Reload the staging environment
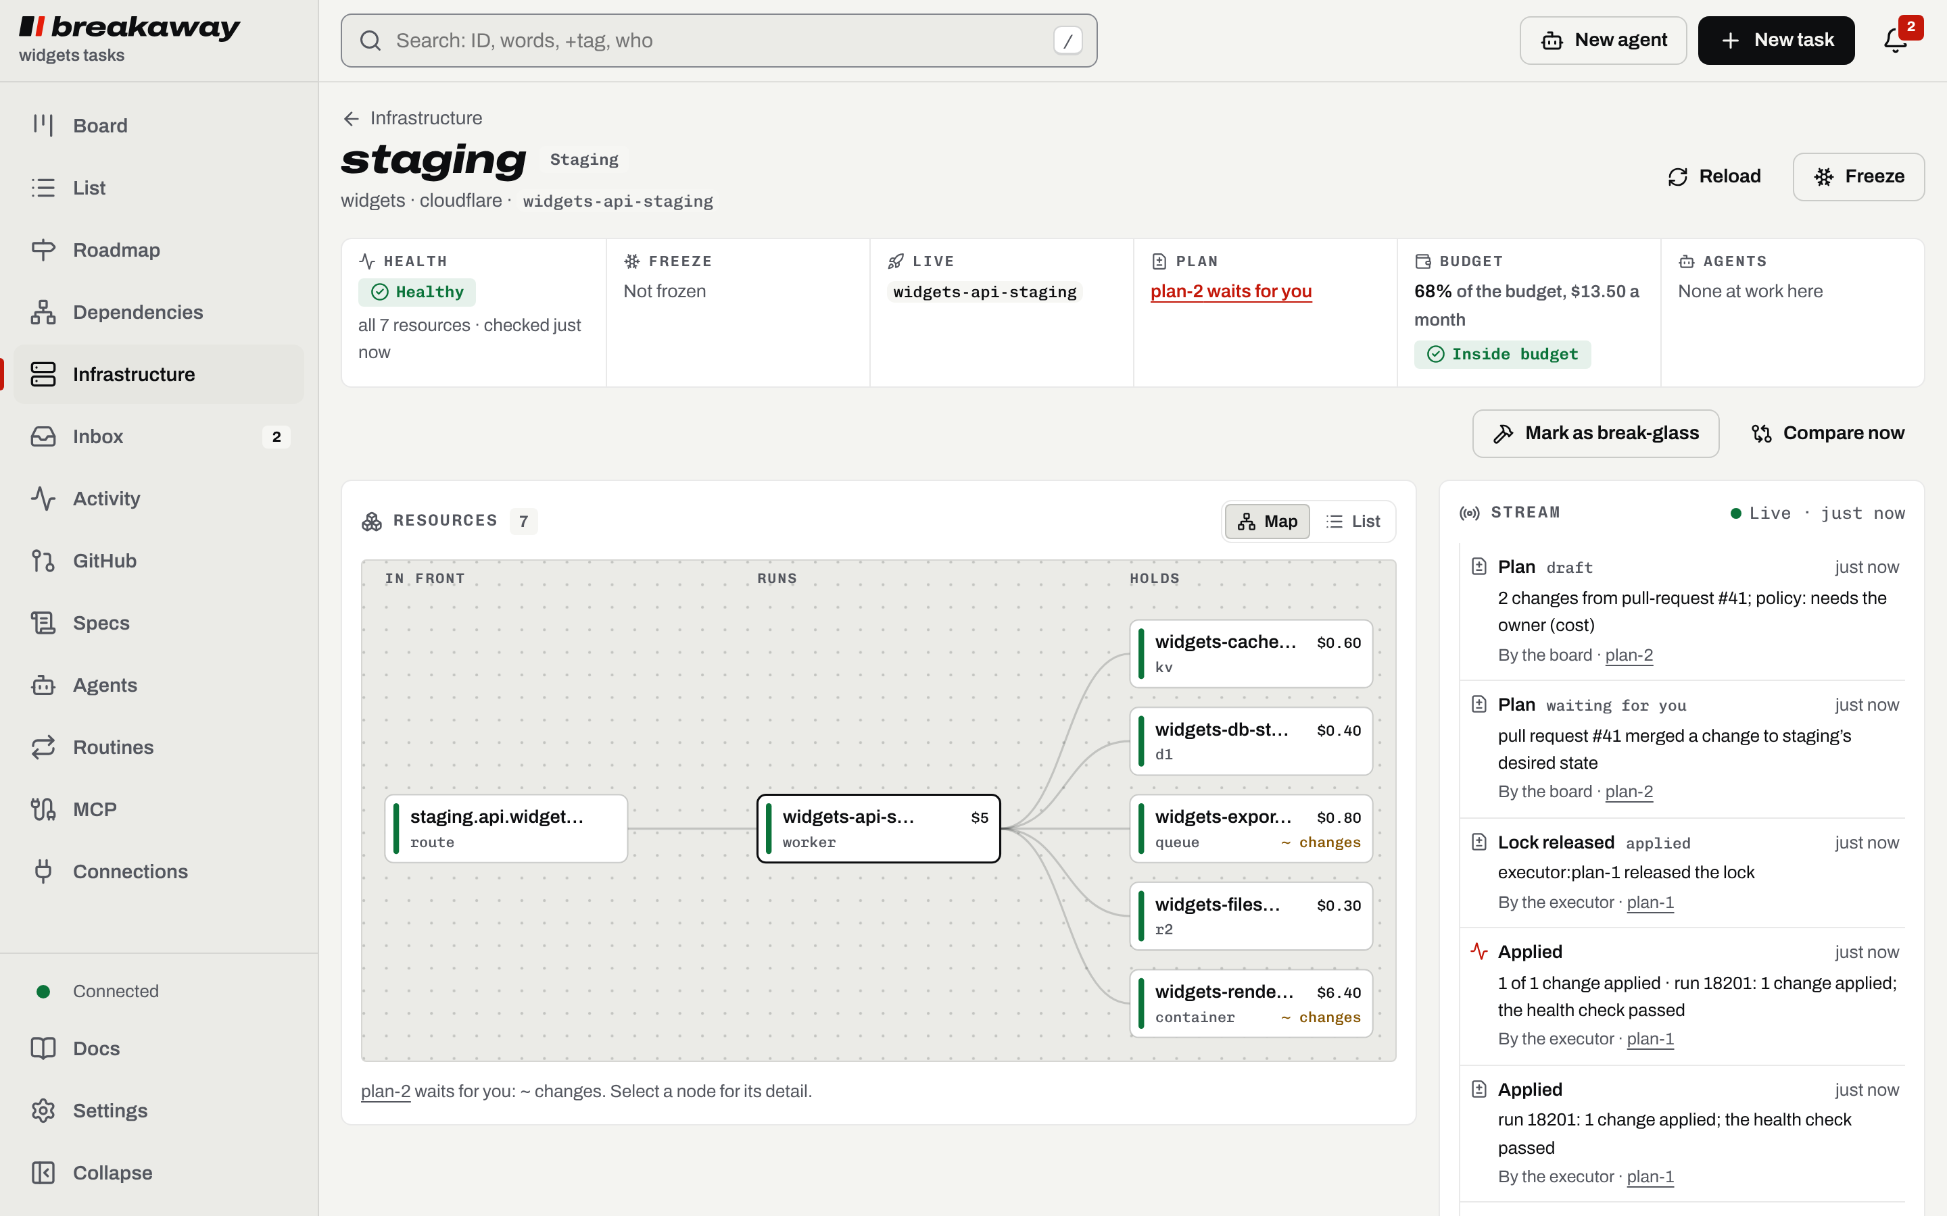Viewport: 1947px width, 1216px height. point(1714,177)
